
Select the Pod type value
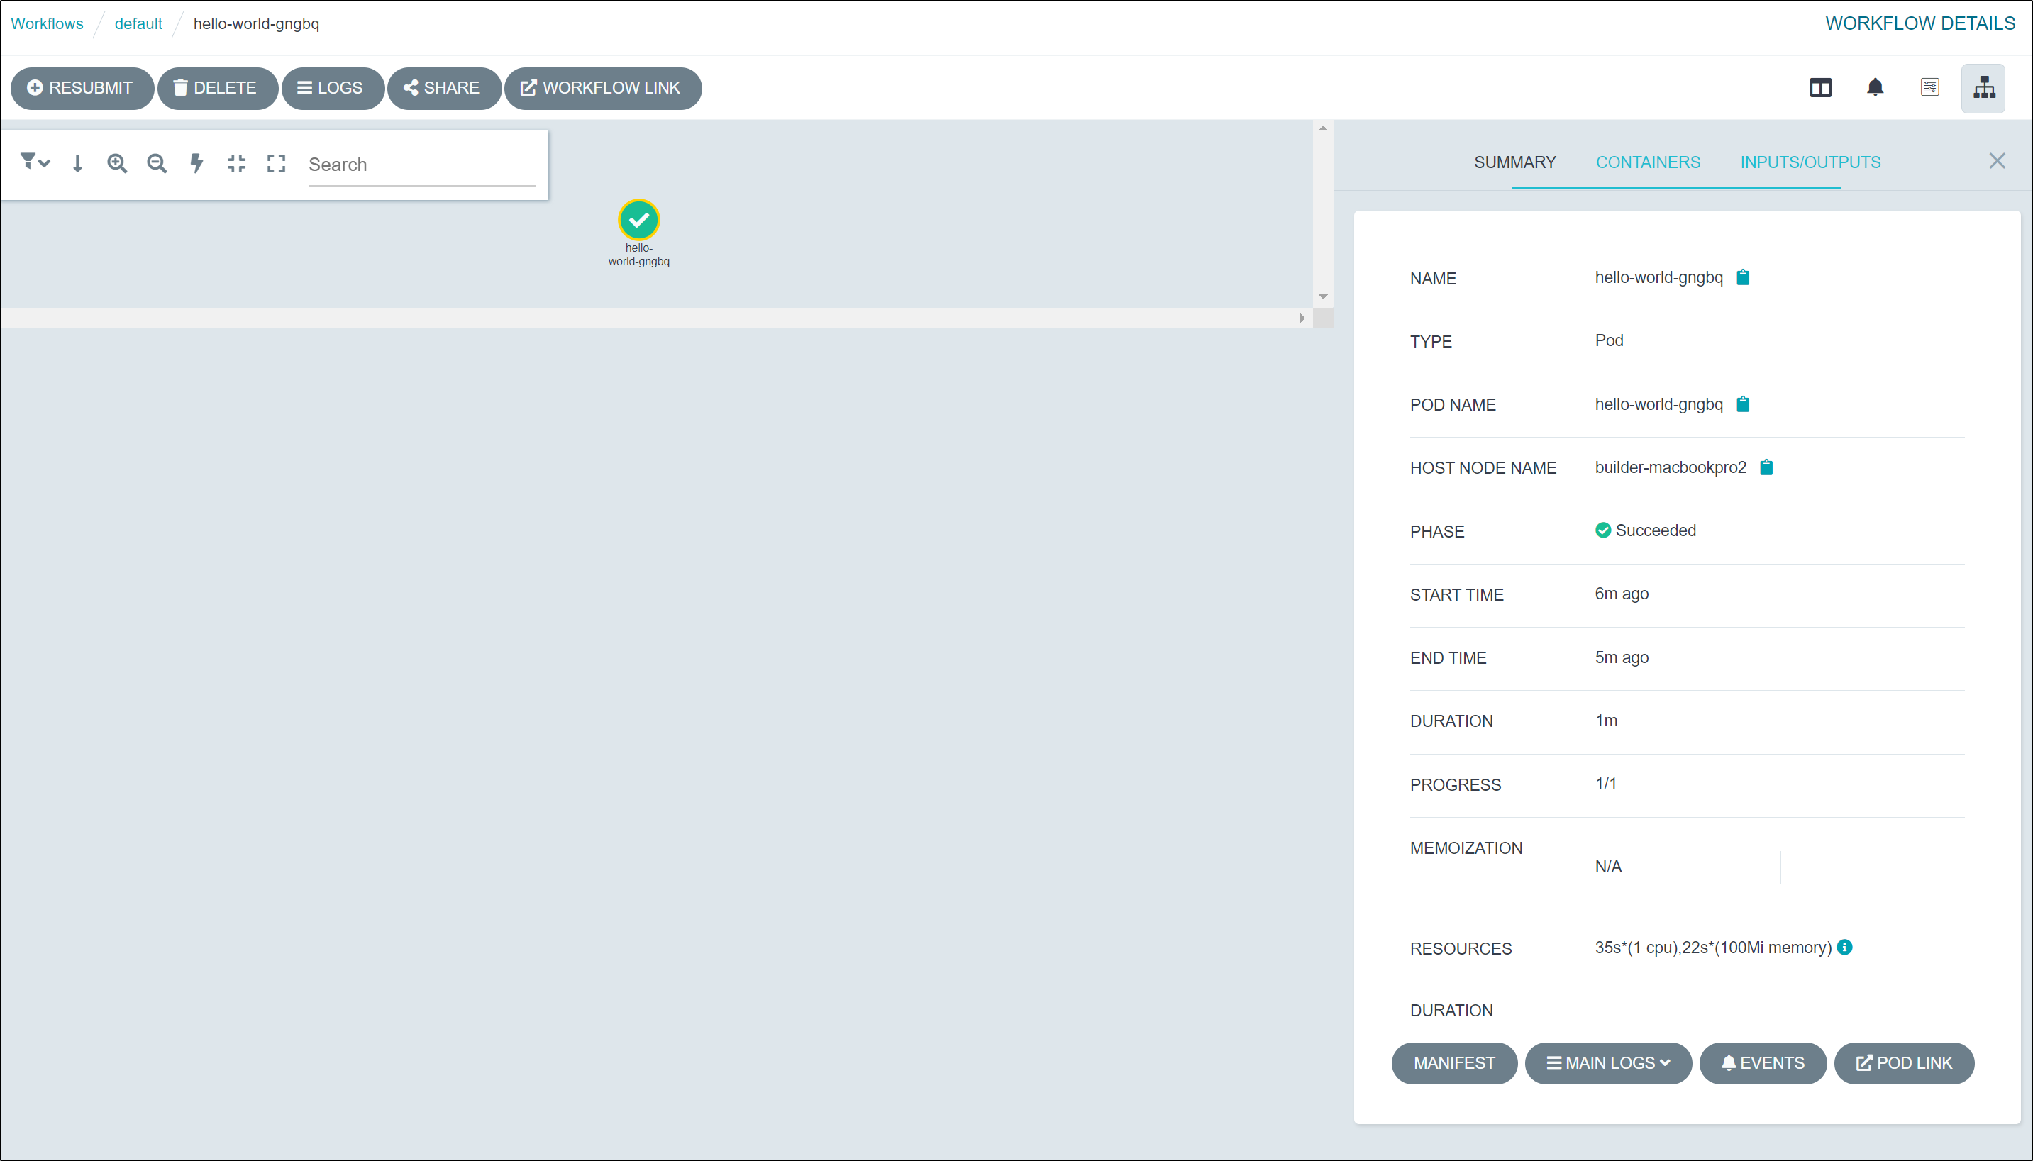pyautogui.click(x=1609, y=340)
